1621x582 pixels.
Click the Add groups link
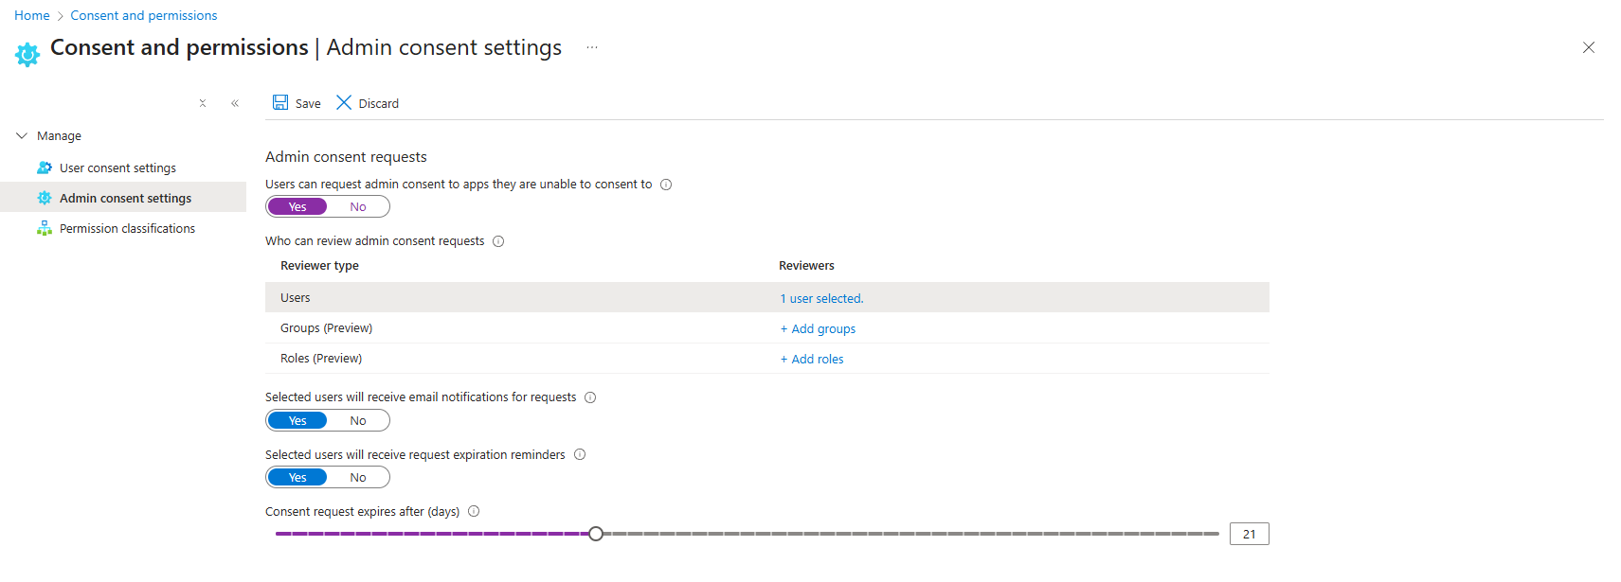[x=818, y=329]
